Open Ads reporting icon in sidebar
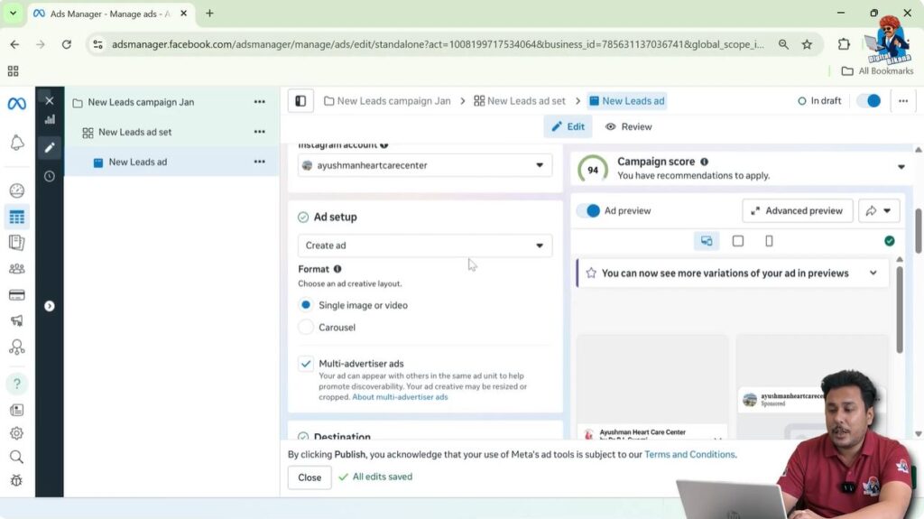The height and width of the screenshot is (519, 924). pos(16,243)
